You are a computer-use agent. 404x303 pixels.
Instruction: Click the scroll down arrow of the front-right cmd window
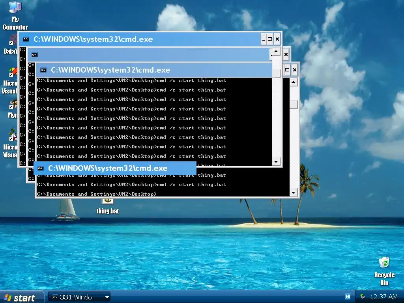click(x=294, y=193)
